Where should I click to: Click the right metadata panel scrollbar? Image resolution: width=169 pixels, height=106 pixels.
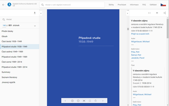pos(168,28)
